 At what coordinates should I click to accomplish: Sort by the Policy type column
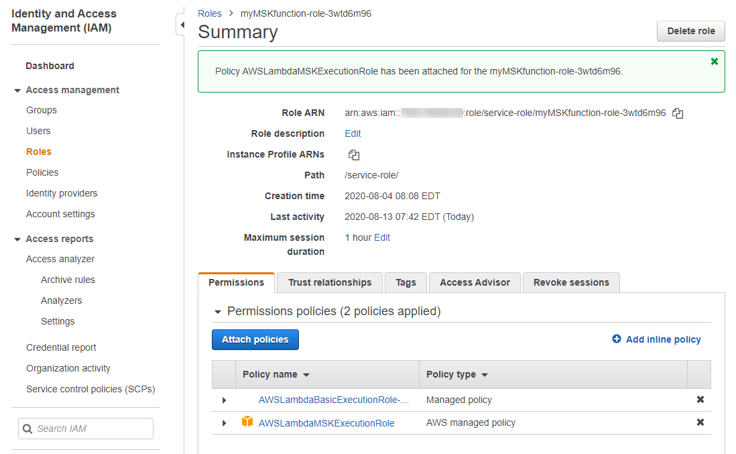[457, 375]
